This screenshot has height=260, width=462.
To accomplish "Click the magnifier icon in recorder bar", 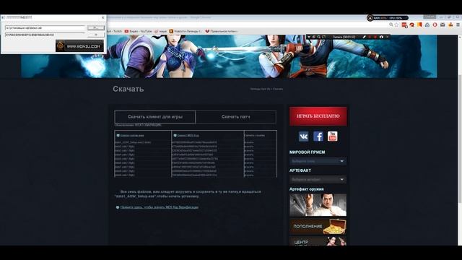I will (319, 37).
